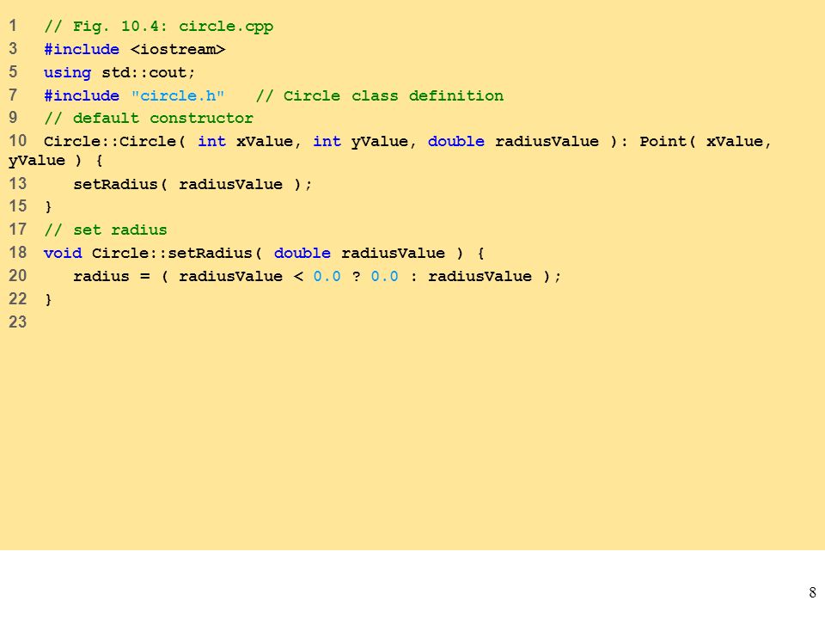
Task: Click the second '0.0' literal after question mark
Action: tap(385, 276)
